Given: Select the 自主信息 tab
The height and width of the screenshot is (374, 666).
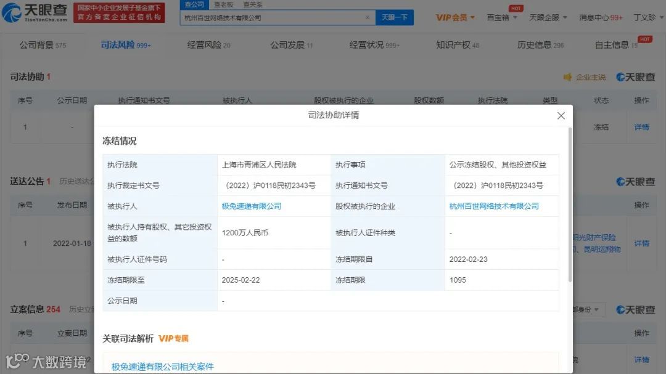Looking at the screenshot, I should (x=616, y=44).
